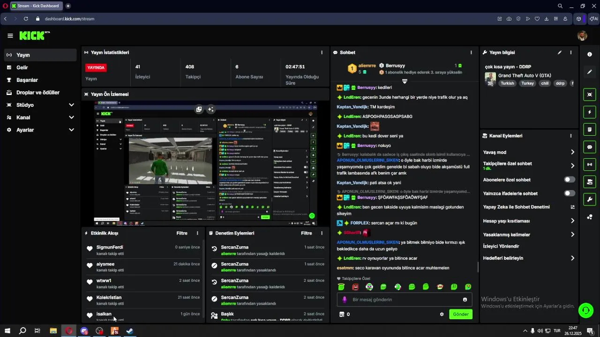Select Gelir in the sidebar

coord(40,67)
